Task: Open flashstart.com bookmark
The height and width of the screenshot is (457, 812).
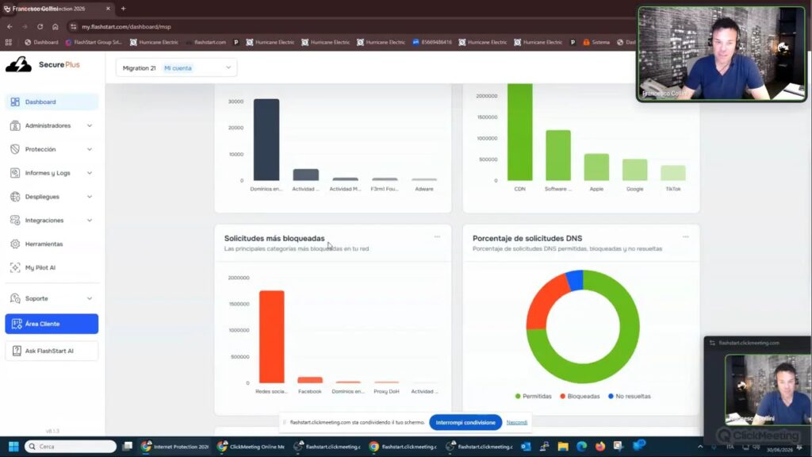Action: point(206,42)
